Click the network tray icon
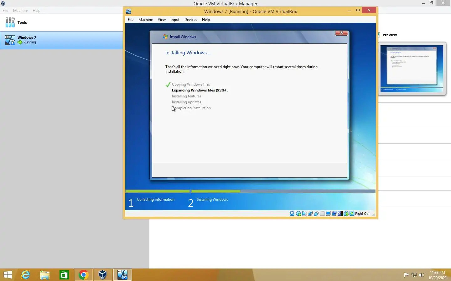451x281 pixels. (x=414, y=275)
